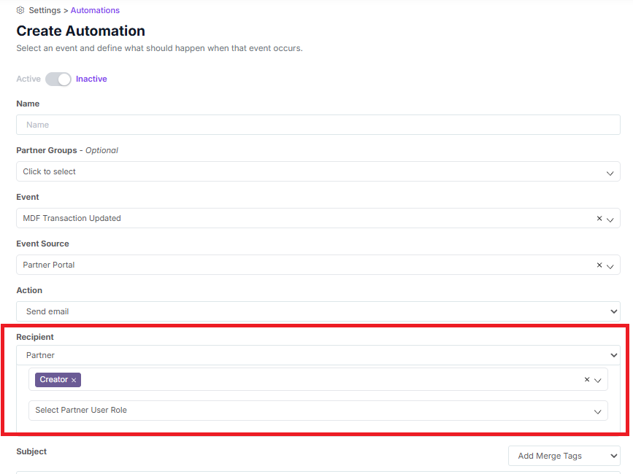
Task: Remove the Creator tag using its X
Action: 74,380
